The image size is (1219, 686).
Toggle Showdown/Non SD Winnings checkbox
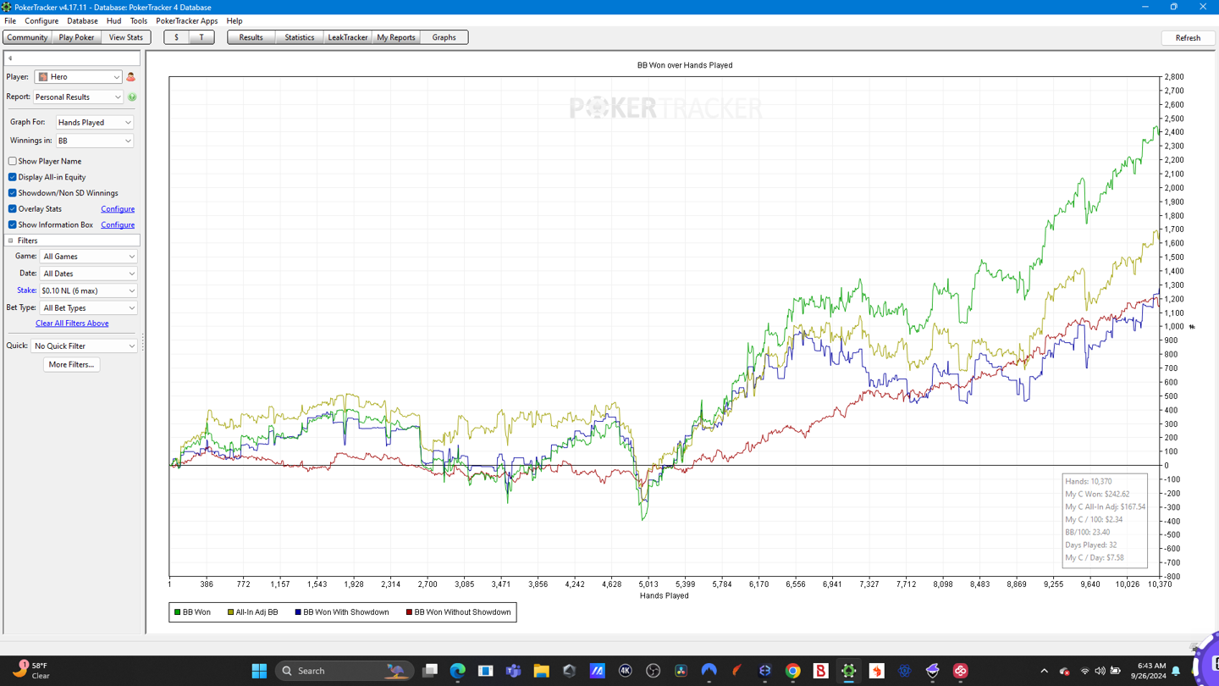(x=13, y=193)
